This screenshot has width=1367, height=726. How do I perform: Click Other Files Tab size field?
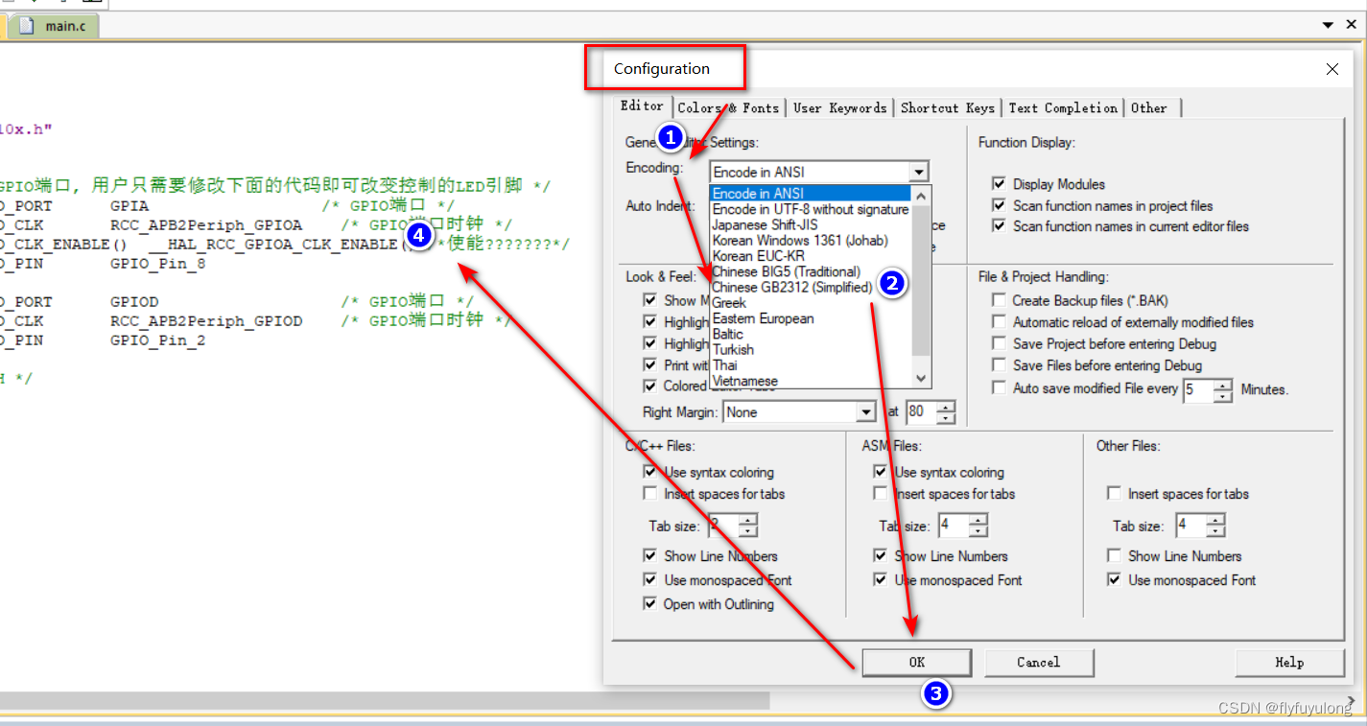(x=1190, y=526)
